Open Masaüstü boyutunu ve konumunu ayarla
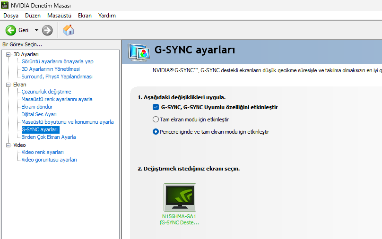Image resolution: width=382 pixels, height=239 pixels. click(x=68, y=122)
